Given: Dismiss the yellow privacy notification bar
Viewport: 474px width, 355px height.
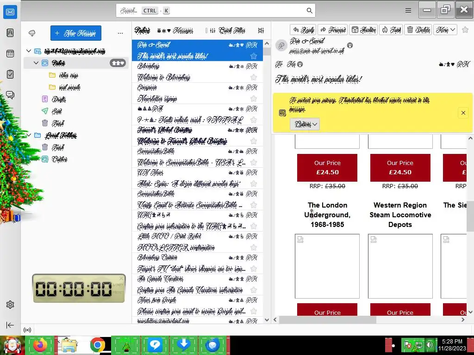Looking at the screenshot, I should point(463,113).
